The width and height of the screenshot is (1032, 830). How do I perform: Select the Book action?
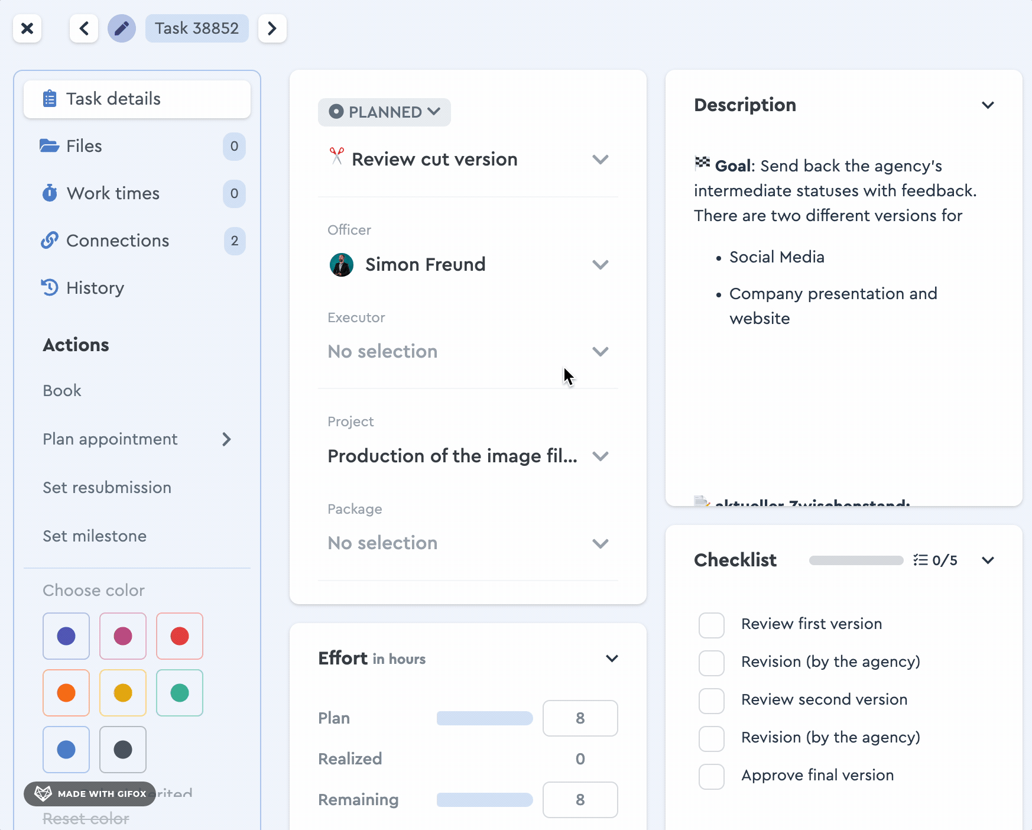(x=62, y=391)
